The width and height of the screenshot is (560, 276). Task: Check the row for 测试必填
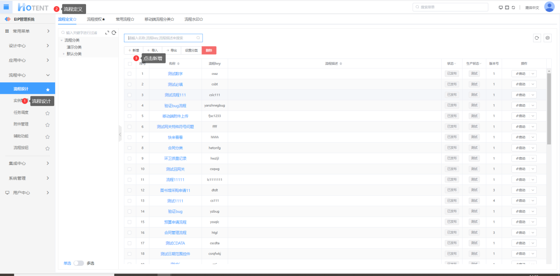tap(130, 84)
